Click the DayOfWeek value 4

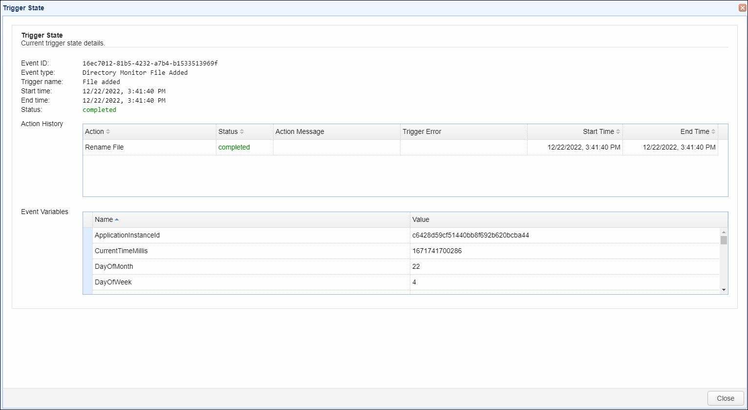point(414,282)
